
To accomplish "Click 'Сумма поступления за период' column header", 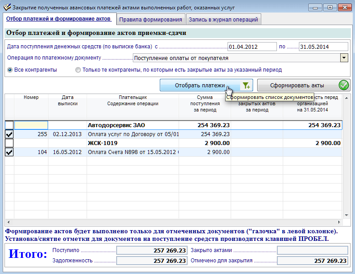I will point(205,107).
